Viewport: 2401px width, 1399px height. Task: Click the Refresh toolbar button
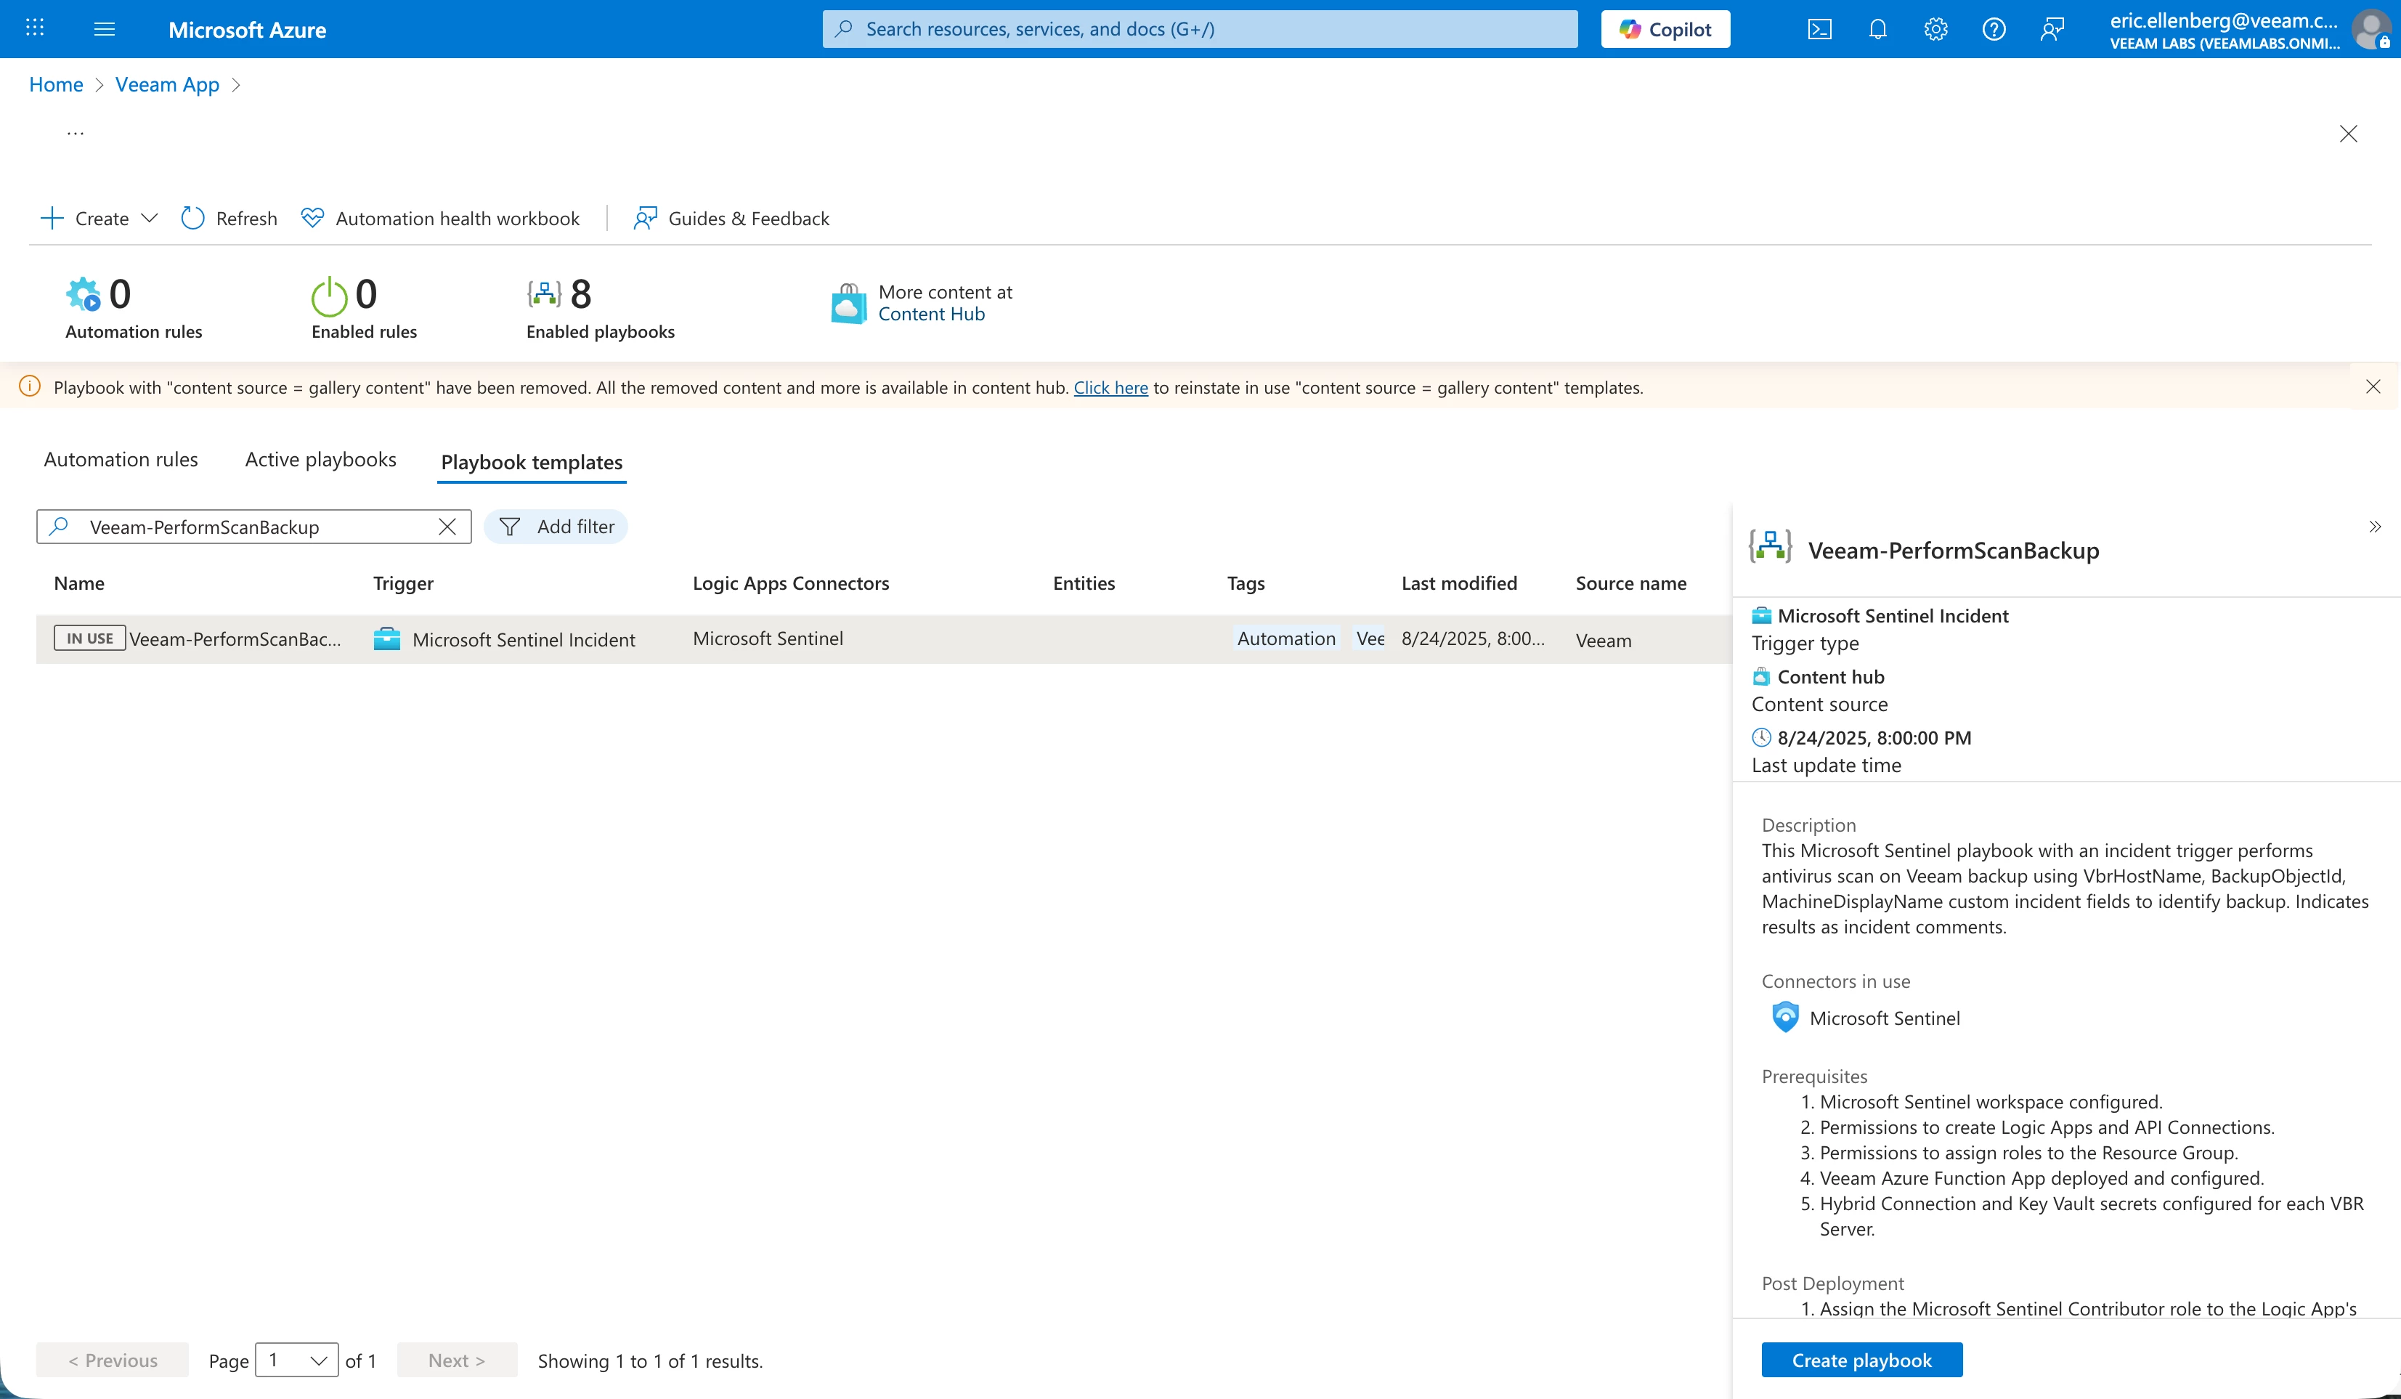pos(229,218)
